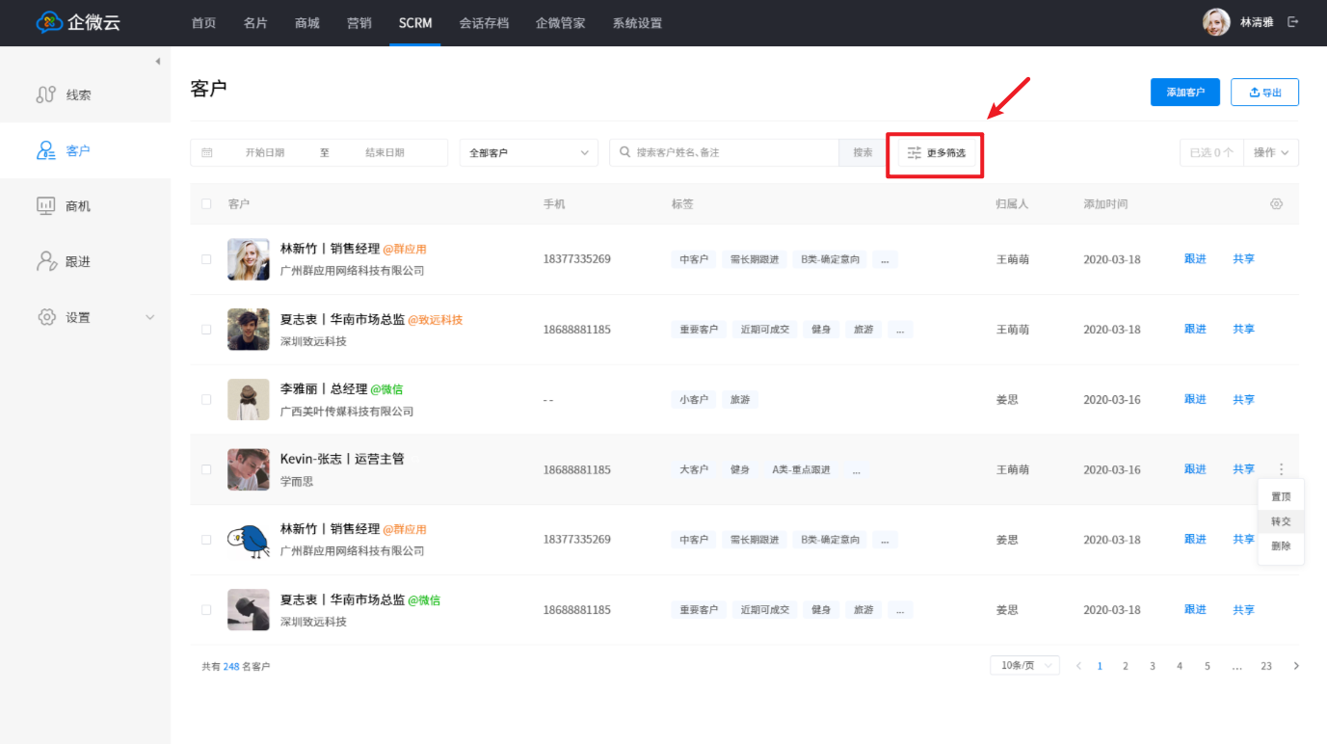Viewport: 1327px width, 744px height.
Task: Collapse the sidebar using the small arrow
Action: 157,62
